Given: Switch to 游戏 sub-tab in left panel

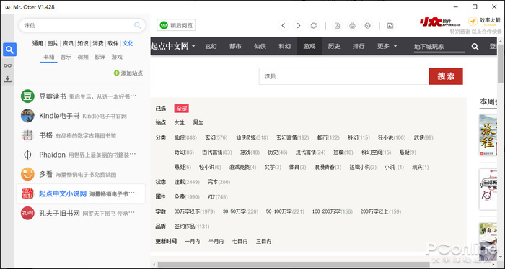Looking at the screenshot, I should pyautogui.click(x=117, y=57).
